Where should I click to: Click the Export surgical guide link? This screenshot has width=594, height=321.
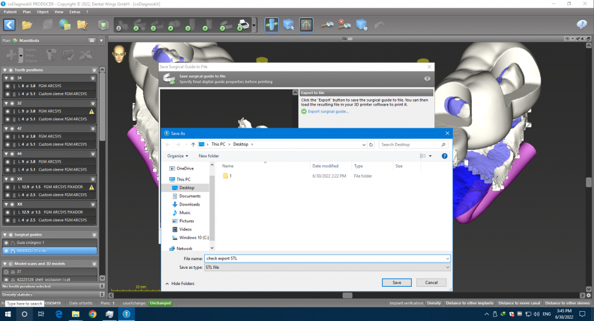pos(328,111)
